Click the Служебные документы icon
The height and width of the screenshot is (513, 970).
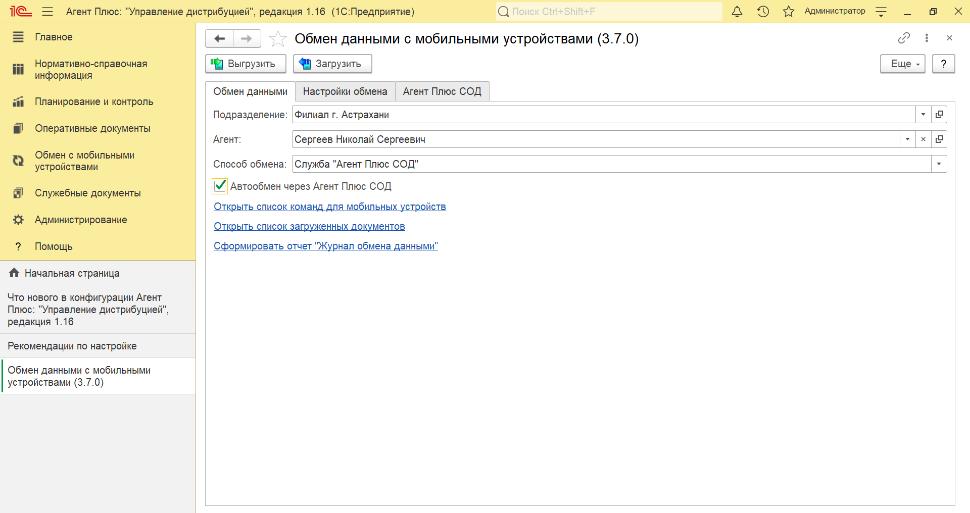tap(18, 193)
